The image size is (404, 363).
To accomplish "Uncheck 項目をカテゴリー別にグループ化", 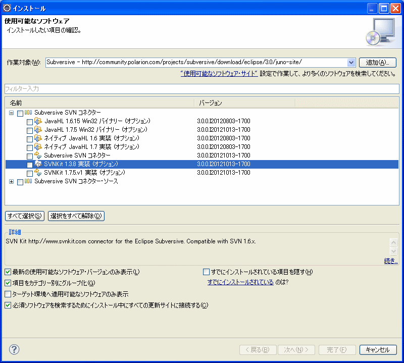I will tap(8, 283).
